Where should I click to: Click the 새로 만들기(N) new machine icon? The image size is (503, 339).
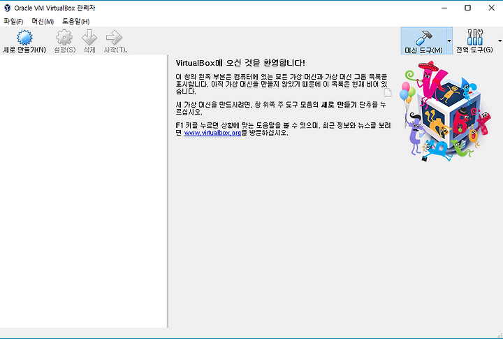pyautogui.click(x=24, y=38)
